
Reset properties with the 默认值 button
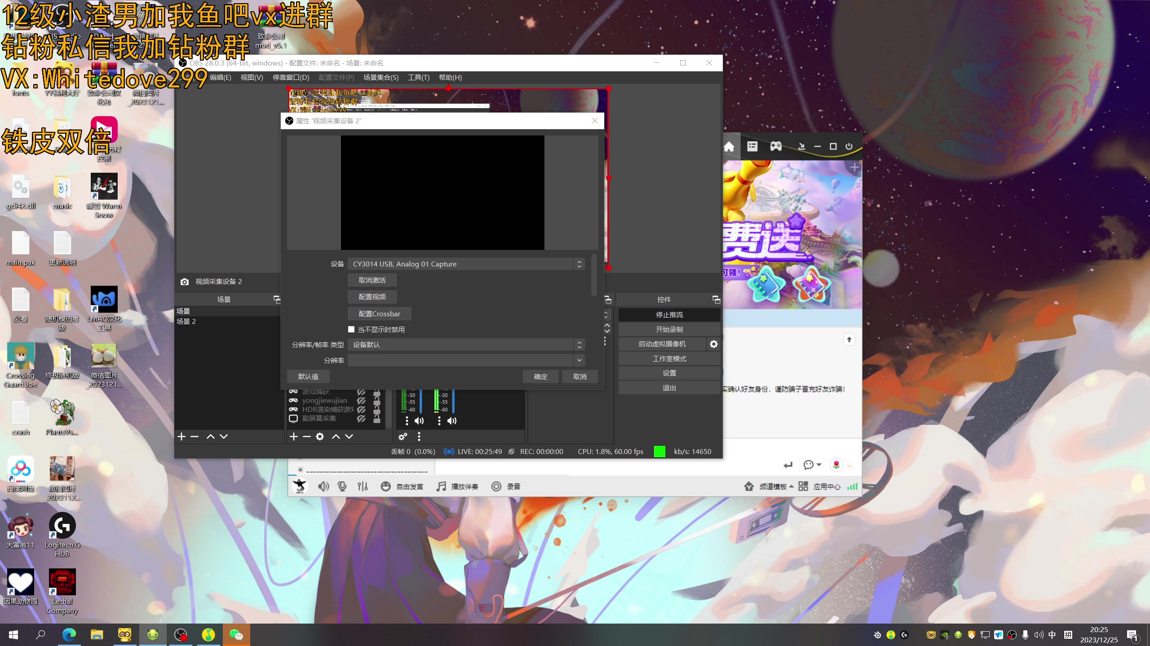coord(308,377)
